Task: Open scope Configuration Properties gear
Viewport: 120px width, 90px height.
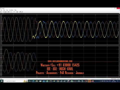Action: 1,12
